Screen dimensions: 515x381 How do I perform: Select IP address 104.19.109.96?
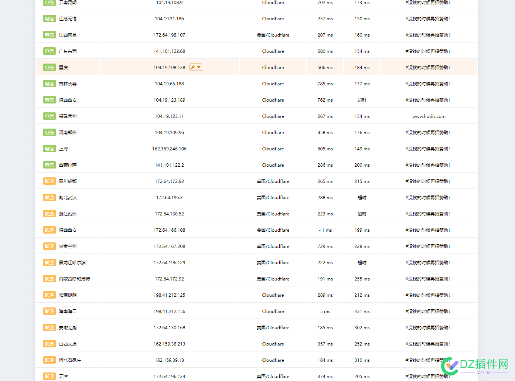169,133
